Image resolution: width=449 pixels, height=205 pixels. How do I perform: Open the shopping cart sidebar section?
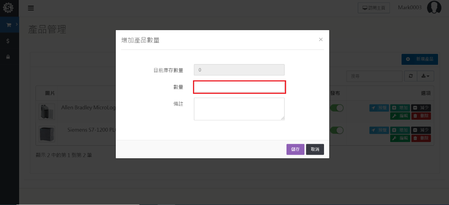(x=9, y=25)
